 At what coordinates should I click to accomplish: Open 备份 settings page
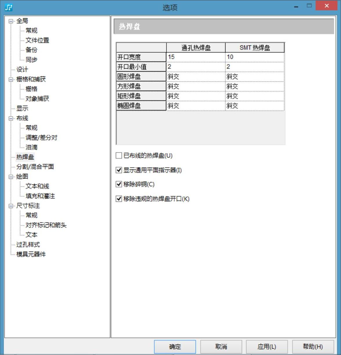(x=31, y=50)
